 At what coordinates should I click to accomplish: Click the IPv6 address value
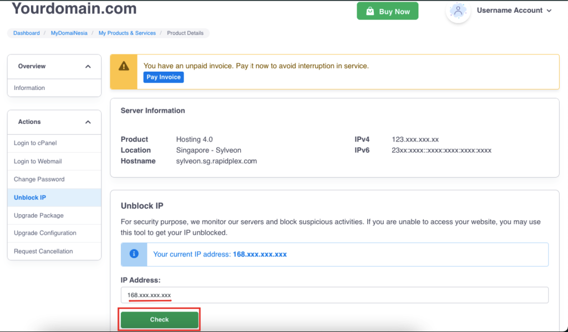click(x=441, y=150)
